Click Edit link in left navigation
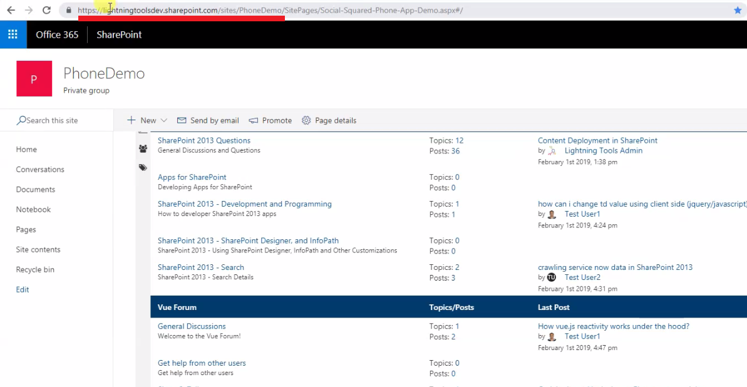 (x=23, y=289)
